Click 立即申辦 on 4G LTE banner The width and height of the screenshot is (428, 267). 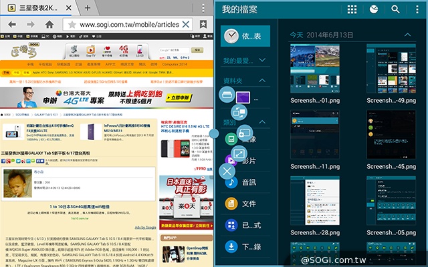pos(179,98)
